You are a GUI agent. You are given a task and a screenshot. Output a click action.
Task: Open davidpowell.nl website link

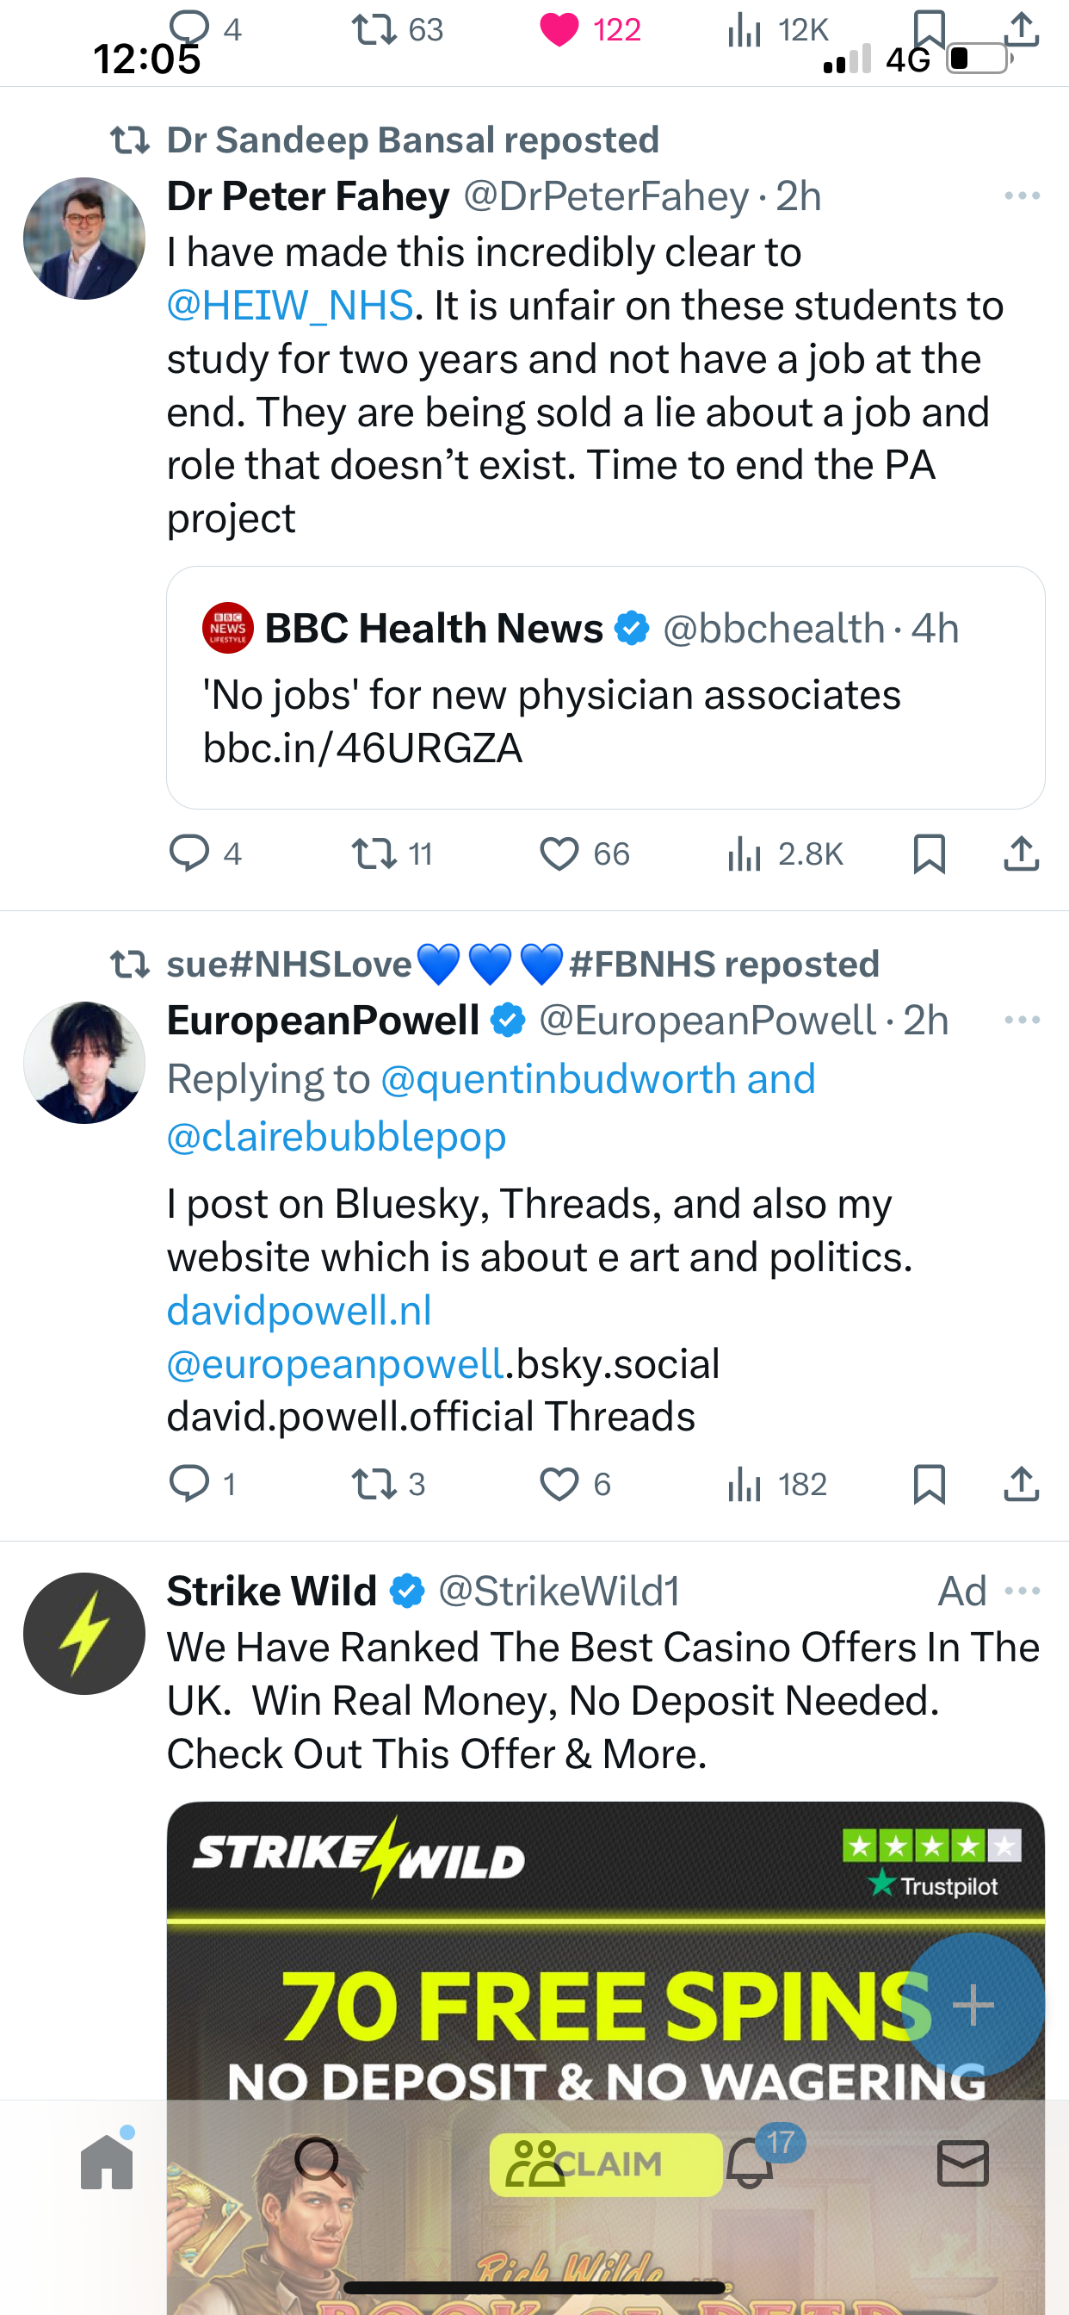[x=300, y=1311]
